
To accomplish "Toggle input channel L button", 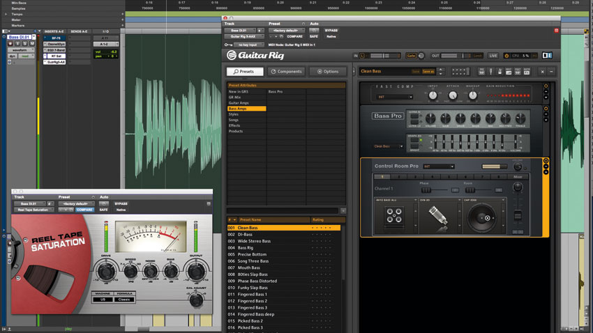I will pos(362,56).
